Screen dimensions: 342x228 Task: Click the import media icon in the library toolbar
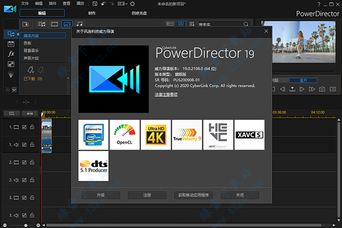[26, 24]
